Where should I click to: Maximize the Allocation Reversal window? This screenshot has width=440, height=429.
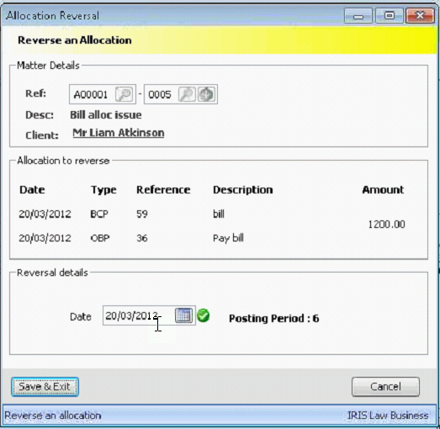[390, 16]
